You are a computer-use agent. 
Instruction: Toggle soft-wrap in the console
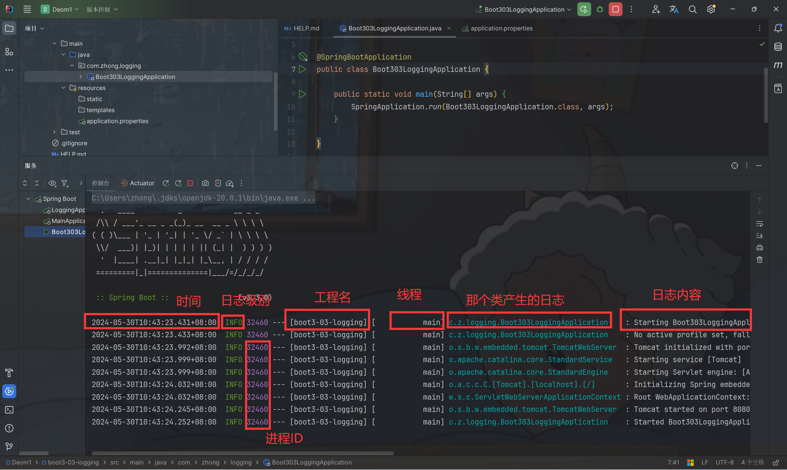point(759,224)
